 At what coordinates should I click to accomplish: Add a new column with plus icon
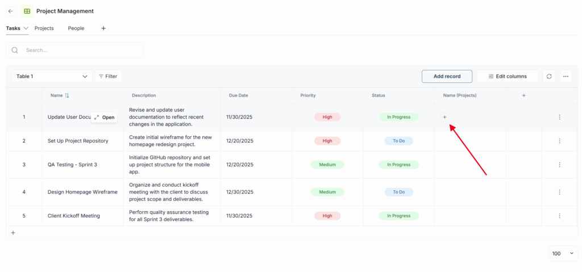523,95
